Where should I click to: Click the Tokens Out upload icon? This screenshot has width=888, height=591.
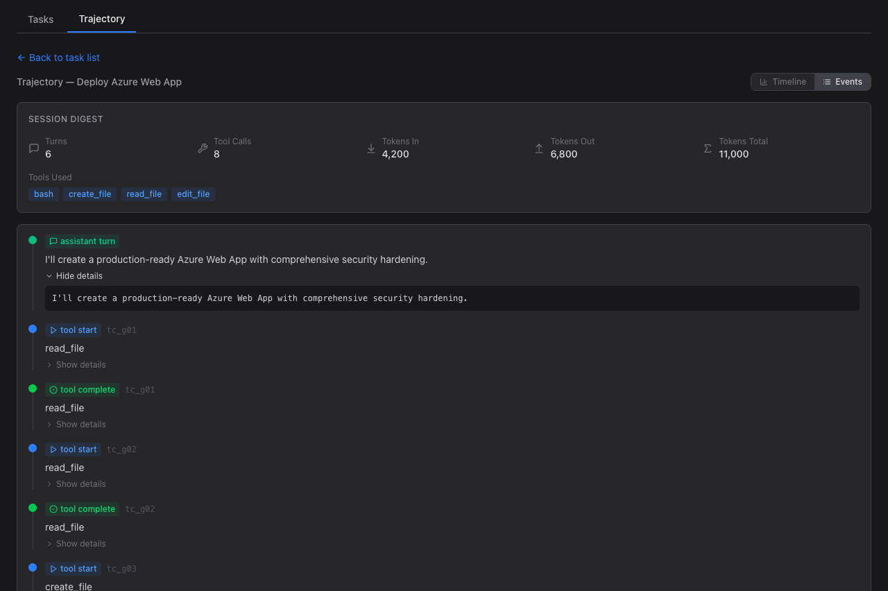(539, 148)
